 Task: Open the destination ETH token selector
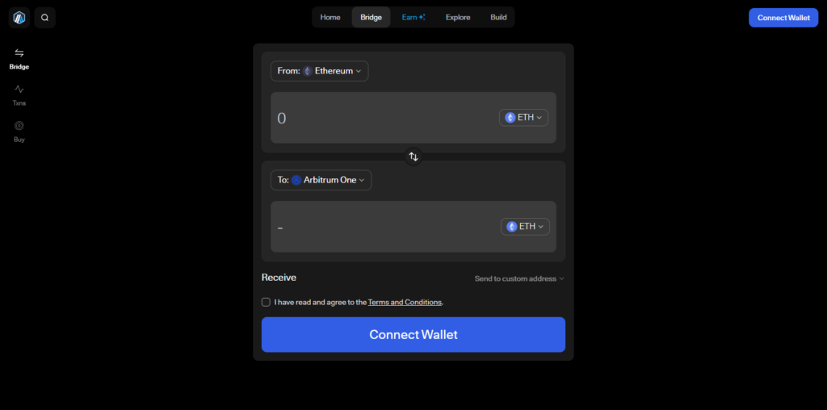525,227
